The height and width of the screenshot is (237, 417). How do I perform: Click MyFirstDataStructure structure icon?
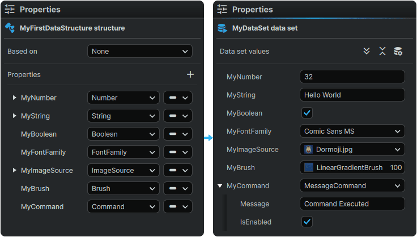pyautogui.click(x=10, y=28)
